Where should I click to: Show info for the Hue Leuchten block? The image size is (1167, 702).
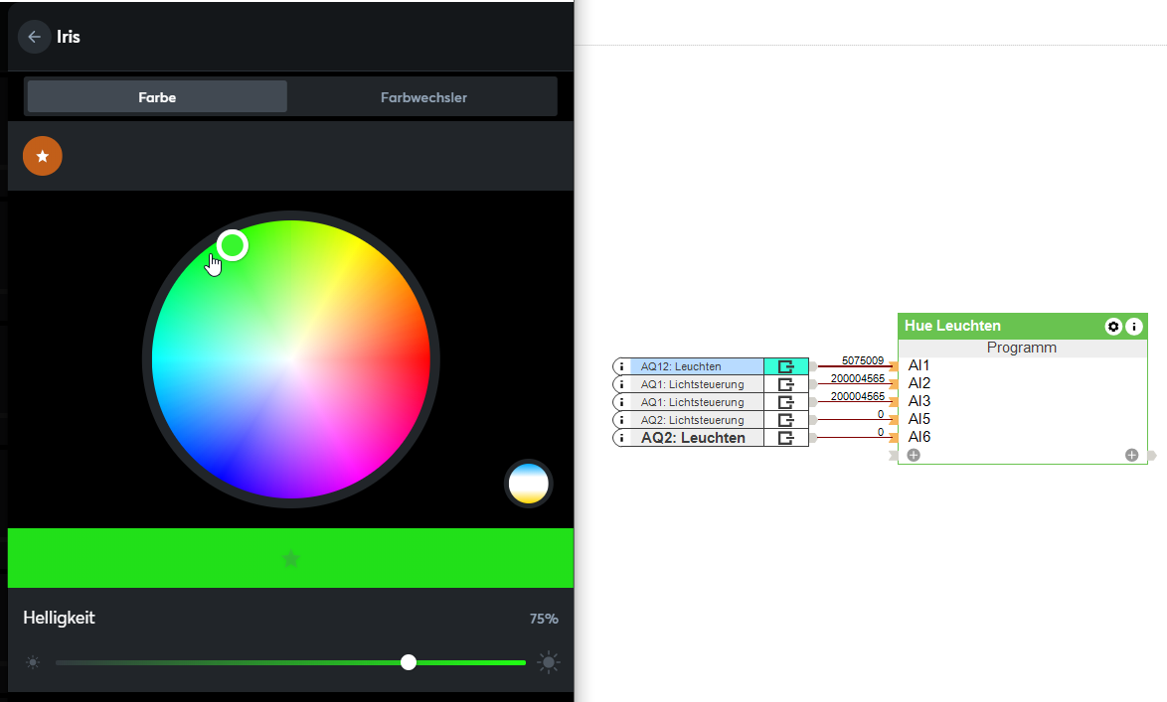pos(1133,326)
